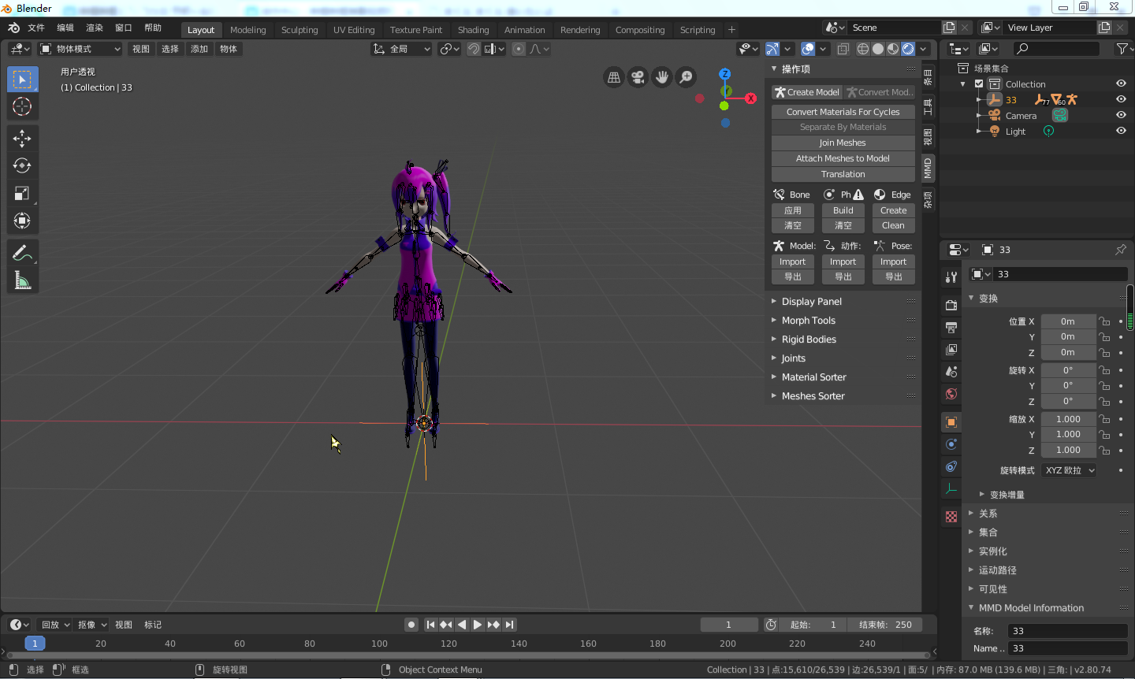Click the outliner filter funnel icon
The width and height of the screenshot is (1135, 679).
pyautogui.click(x=1122, y=49)
